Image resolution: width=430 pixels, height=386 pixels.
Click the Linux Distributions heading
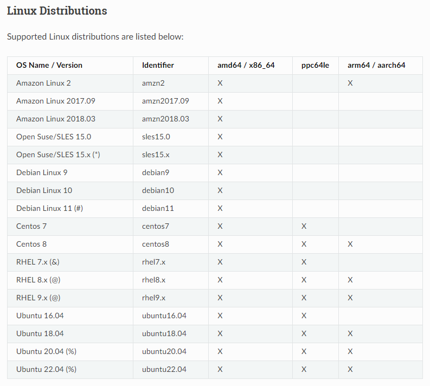tap(57, 11)
